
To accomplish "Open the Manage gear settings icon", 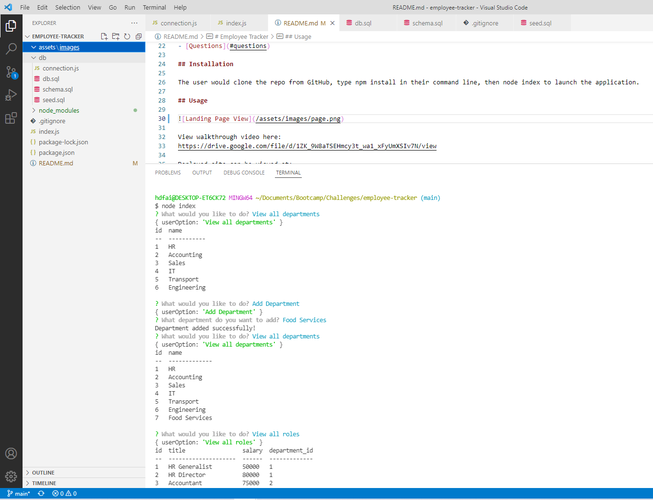I will pyautogui.click(x=11, y=476).
